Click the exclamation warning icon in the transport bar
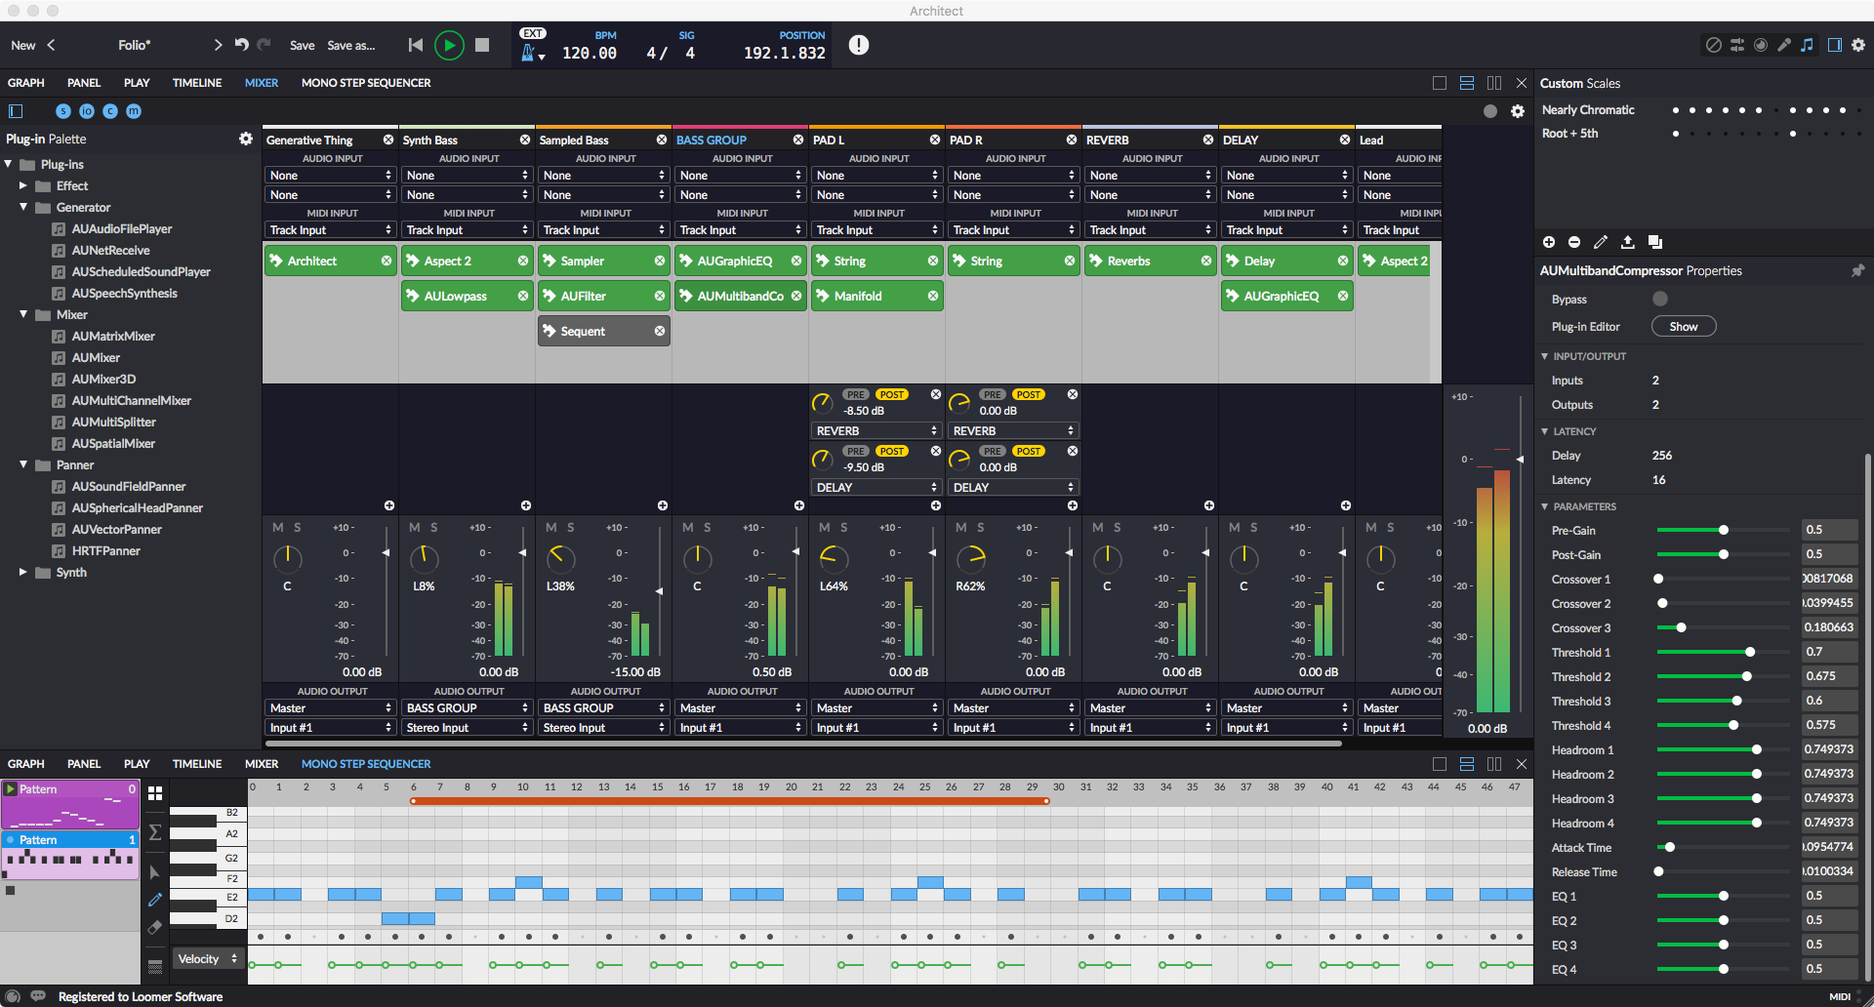 click(x=859, y=45)
